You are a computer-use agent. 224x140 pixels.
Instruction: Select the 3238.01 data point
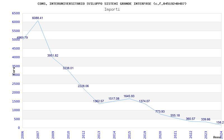[x=68, y=68]
